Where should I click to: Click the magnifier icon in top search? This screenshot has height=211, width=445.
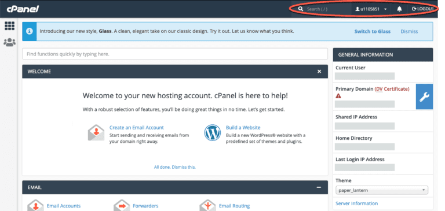[301, 9]
